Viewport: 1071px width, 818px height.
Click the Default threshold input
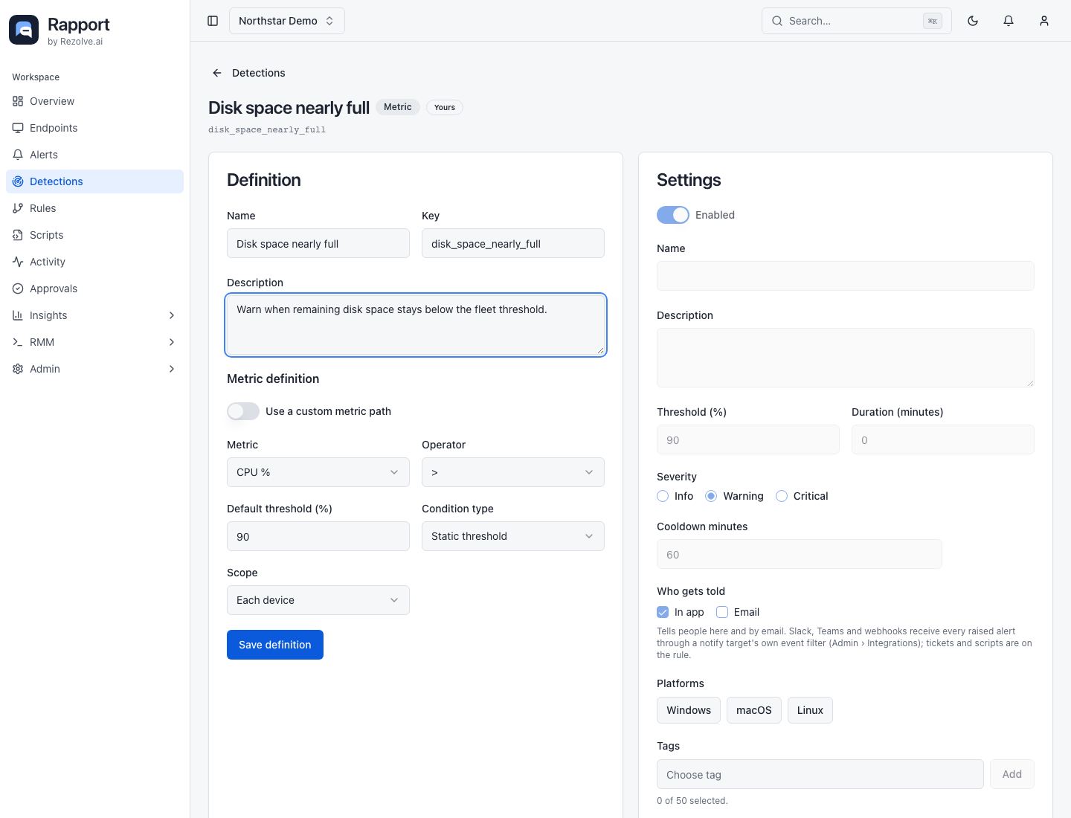point(318,536)
